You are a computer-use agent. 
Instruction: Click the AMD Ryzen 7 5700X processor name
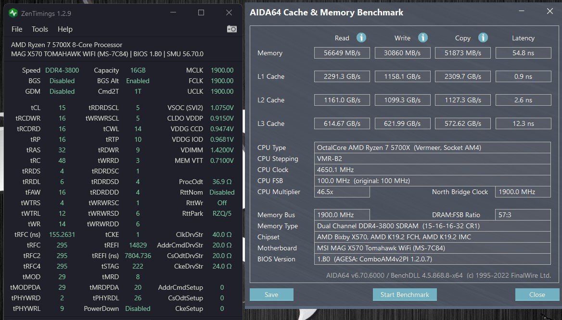pos(67,45)
